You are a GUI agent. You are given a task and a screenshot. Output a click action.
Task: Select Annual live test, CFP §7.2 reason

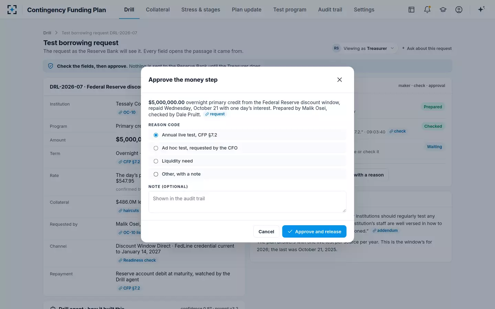click(x=247, y=135)
